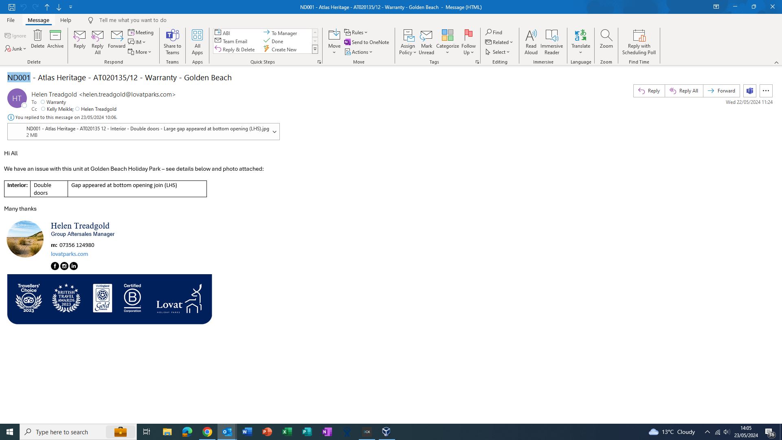Expand the Quick Steps gallery
The height and width of the screenshot is (440, 782).
click(x=315, y=50)
